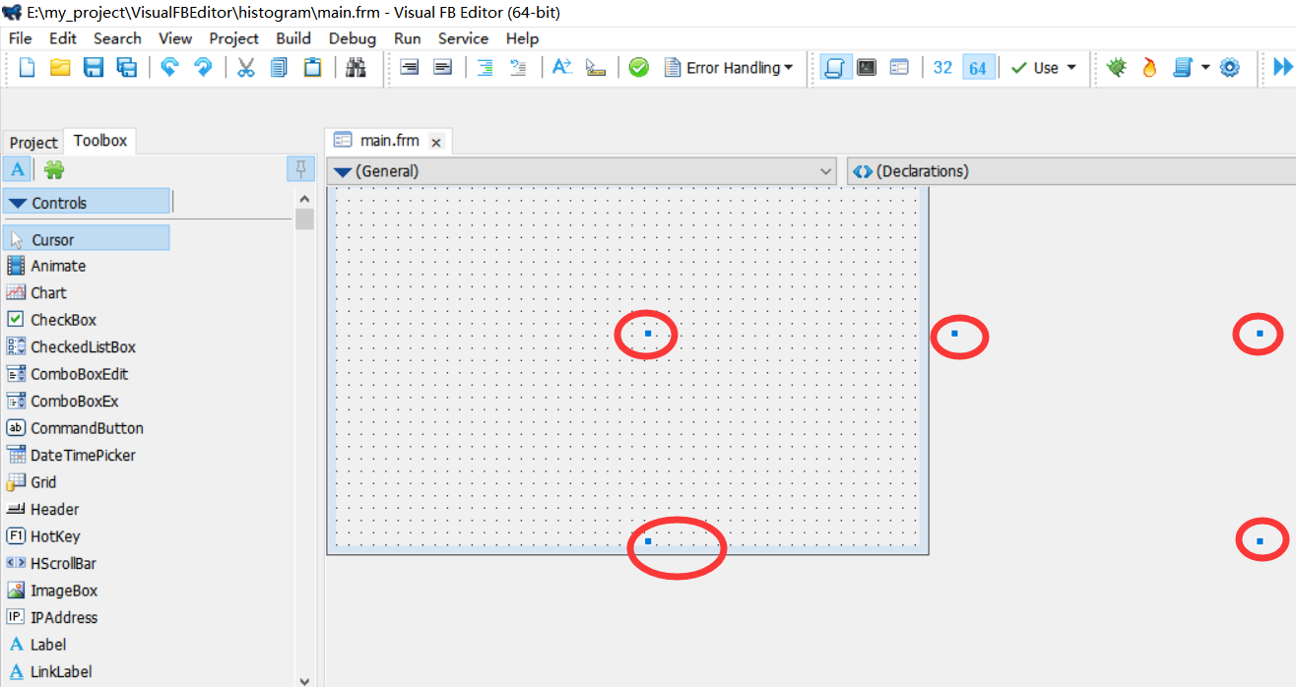
Task: Start the debugger with the bug icon
Action: point(1116,67)
